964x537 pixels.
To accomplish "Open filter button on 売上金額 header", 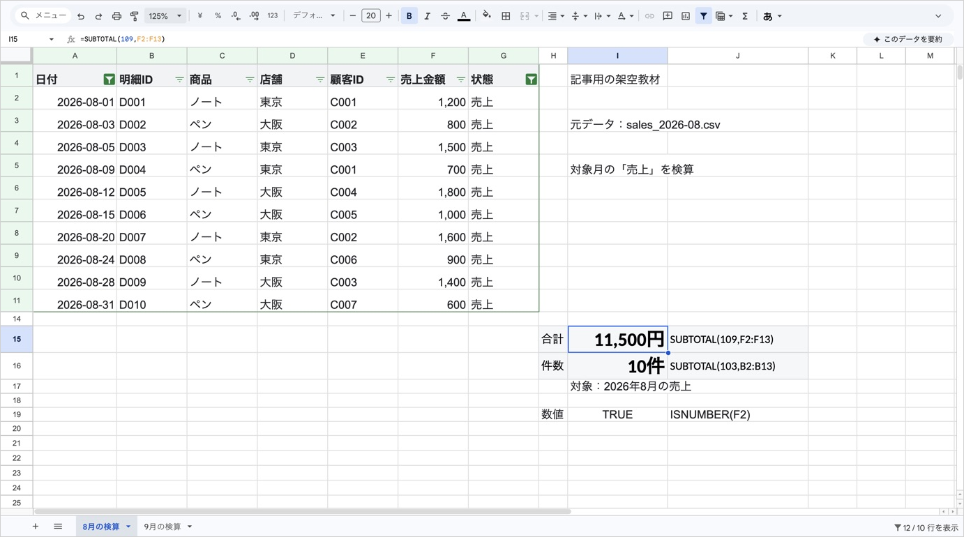I will (x=461, y=80).
